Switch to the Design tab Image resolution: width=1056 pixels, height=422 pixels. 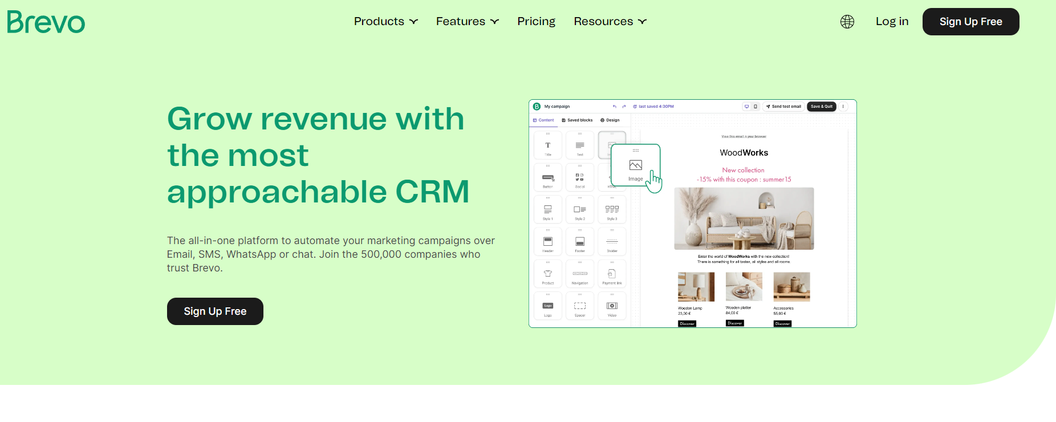(x=610, y=120)
